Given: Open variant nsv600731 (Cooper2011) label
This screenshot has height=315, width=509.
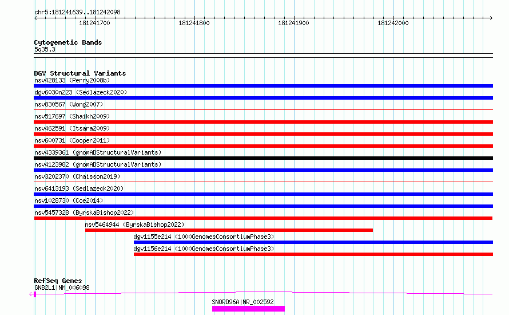Looking at the screenshot, I should (72, 140).
